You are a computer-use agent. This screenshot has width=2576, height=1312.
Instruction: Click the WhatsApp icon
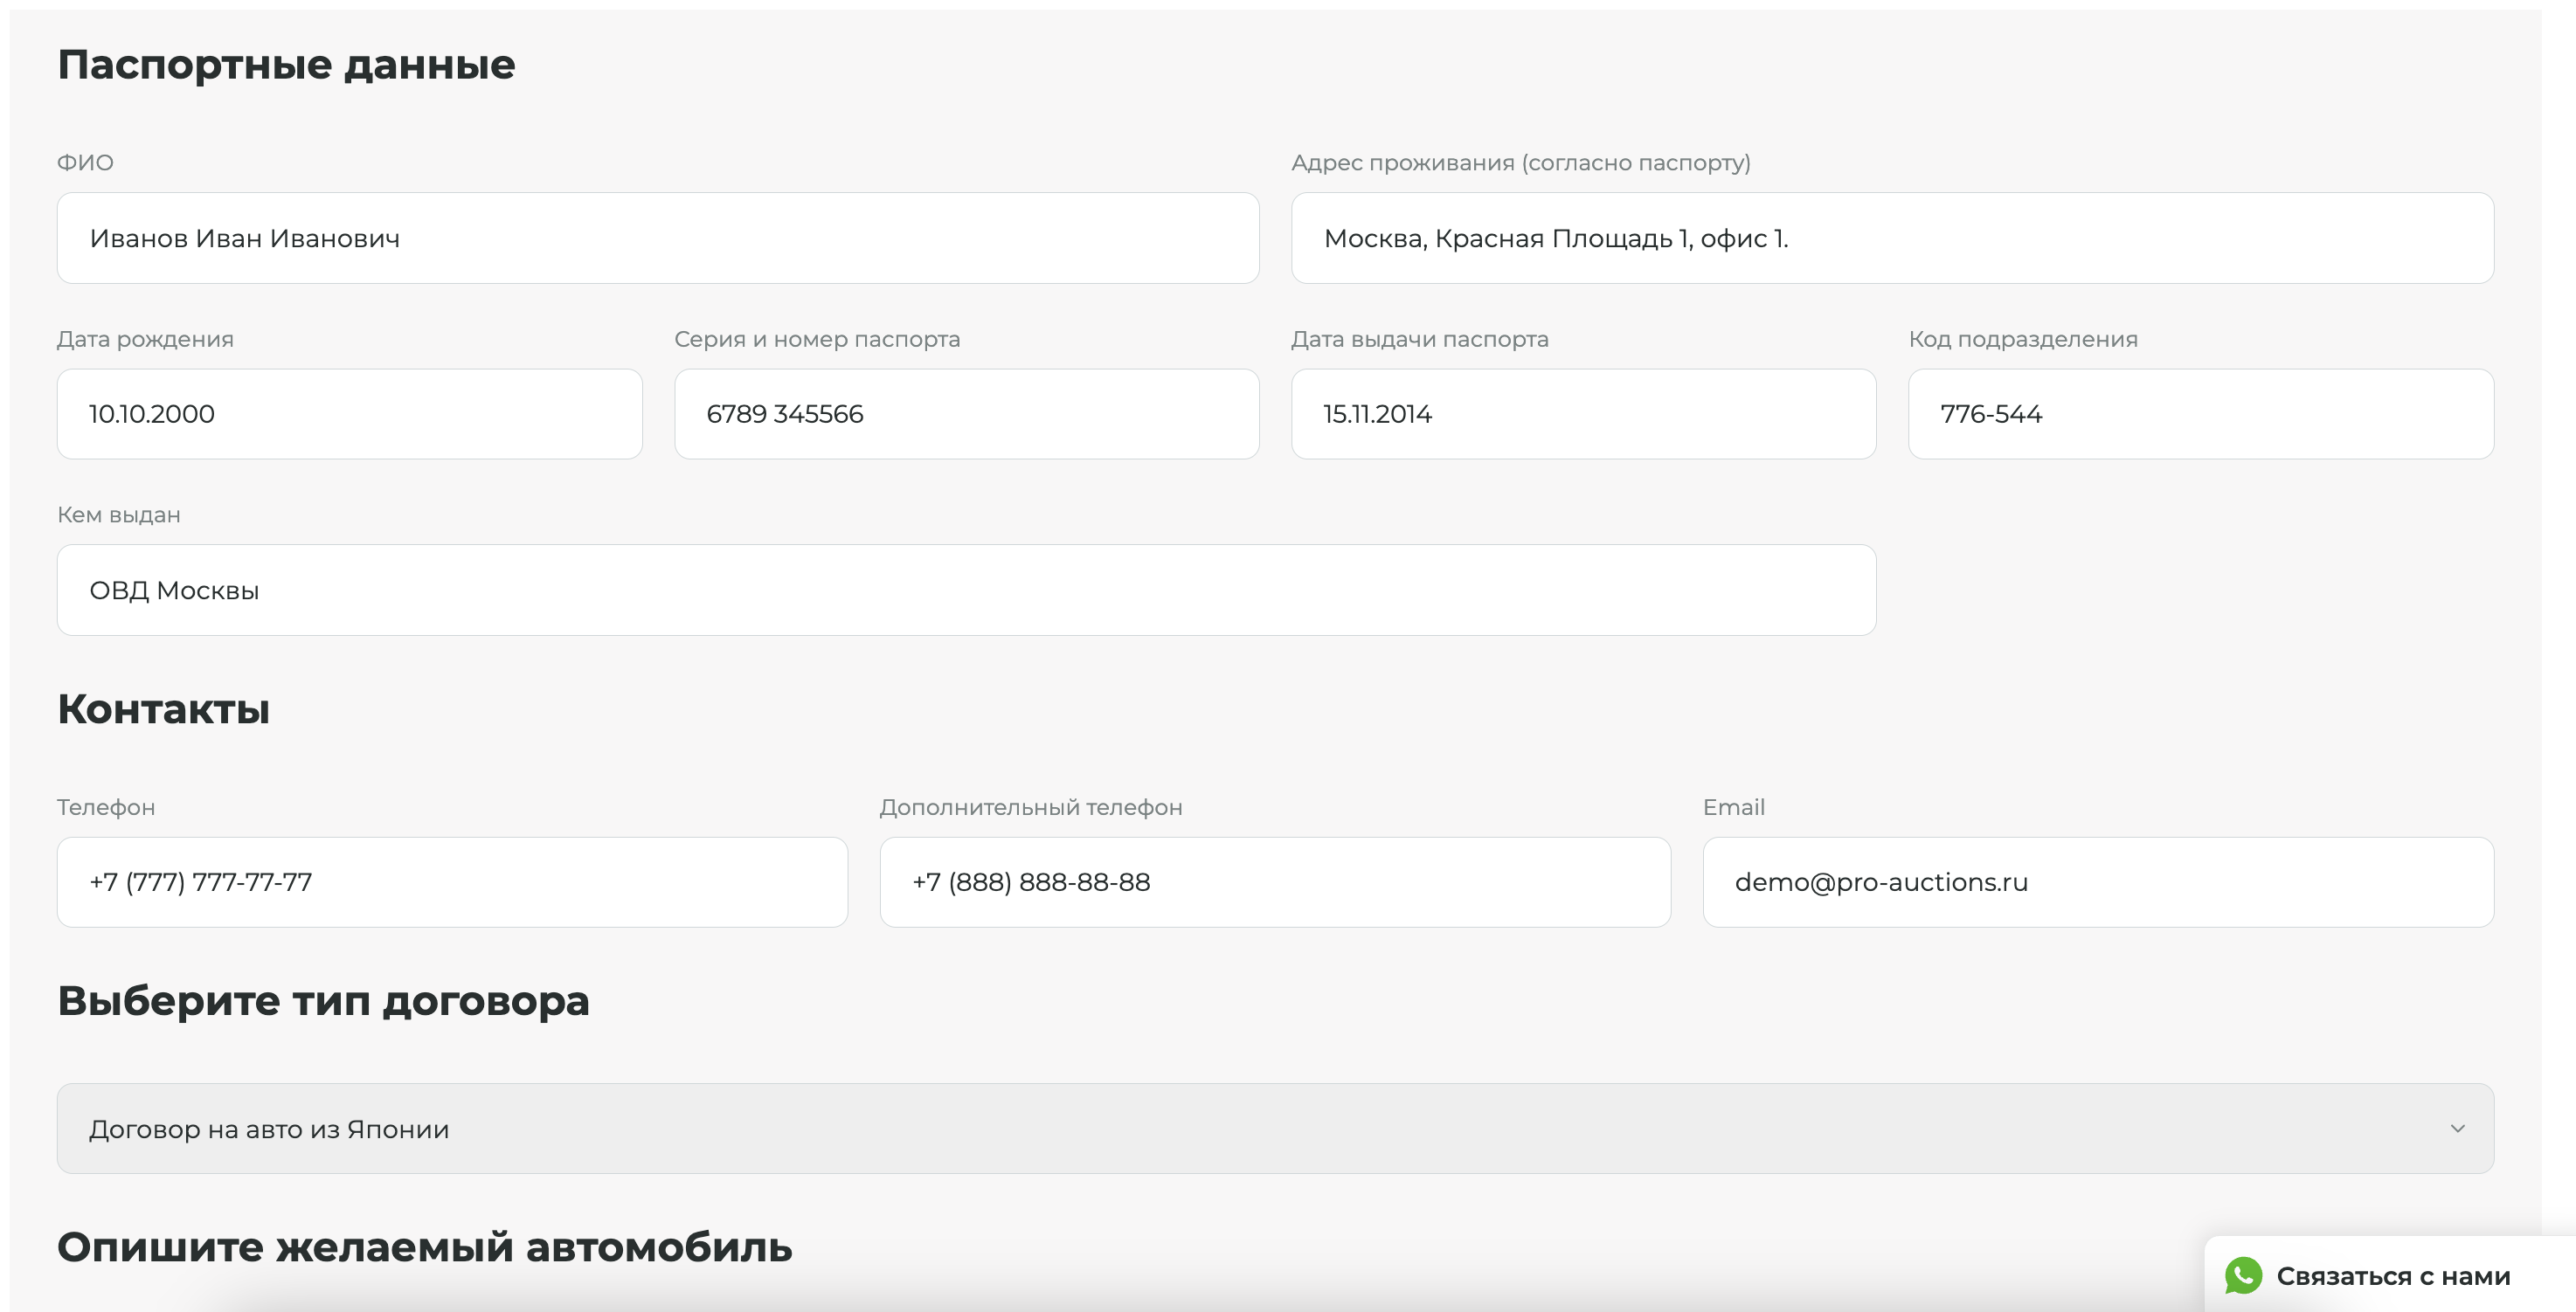click(x=2243, y=1275)
